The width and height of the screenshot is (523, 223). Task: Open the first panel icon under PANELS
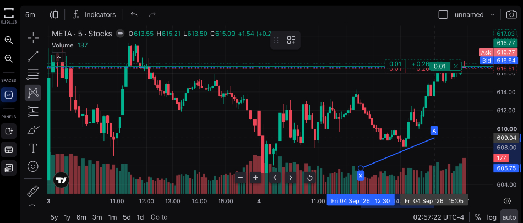(x=9, y=130)
